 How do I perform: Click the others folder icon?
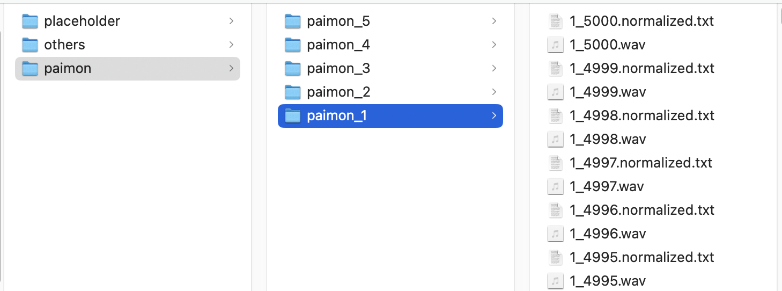pos(30,45)
